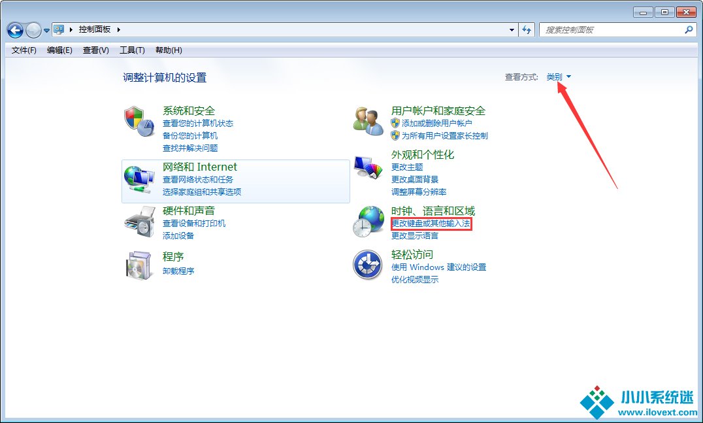Viewport: 703px width, 423px height.
Task: Open the 帮助(H) menu
Action: pos(169,50)
